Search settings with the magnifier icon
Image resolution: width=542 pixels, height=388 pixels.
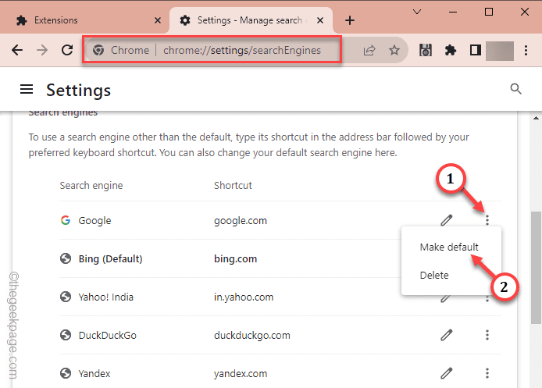(x=515, y=89)
